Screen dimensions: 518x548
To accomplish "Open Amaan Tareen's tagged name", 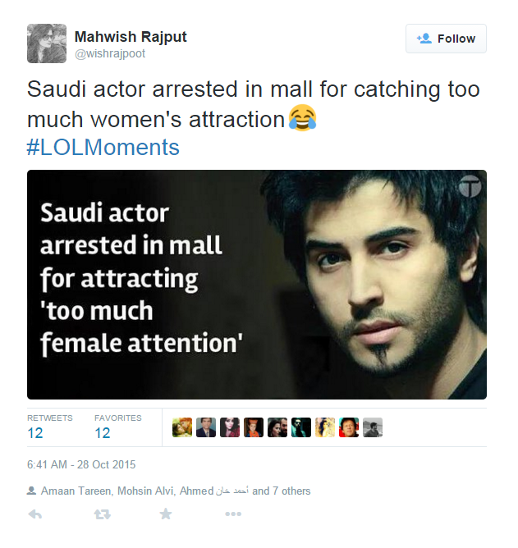I will click(76, 491).
